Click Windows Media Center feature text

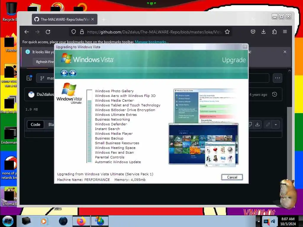(x=114, y=100)
